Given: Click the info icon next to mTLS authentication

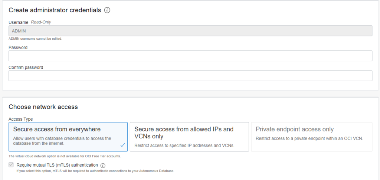Looking at the screenshot, I should [103, 165].
